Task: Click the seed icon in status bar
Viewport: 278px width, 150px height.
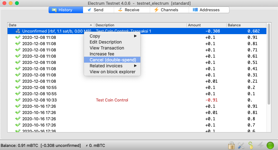Action: (x=250, y=145)
